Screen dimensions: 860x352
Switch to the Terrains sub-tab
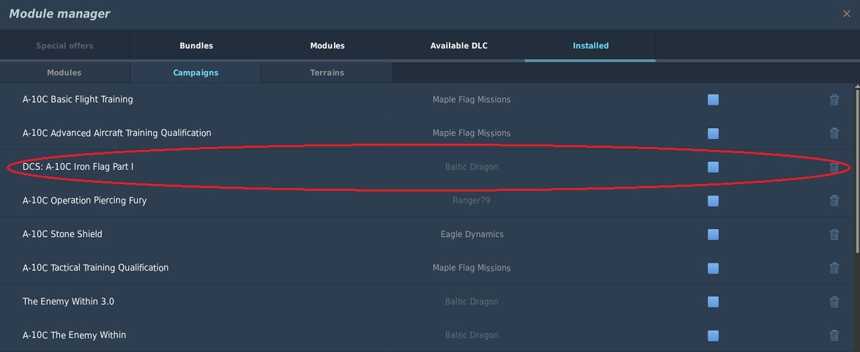[x=327, y=73]
